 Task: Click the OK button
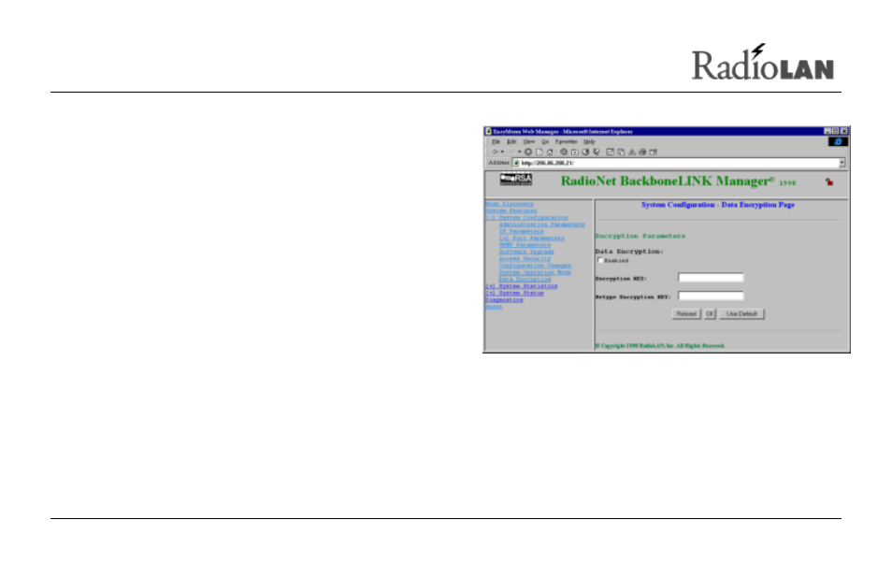click(x=710, y=314)
